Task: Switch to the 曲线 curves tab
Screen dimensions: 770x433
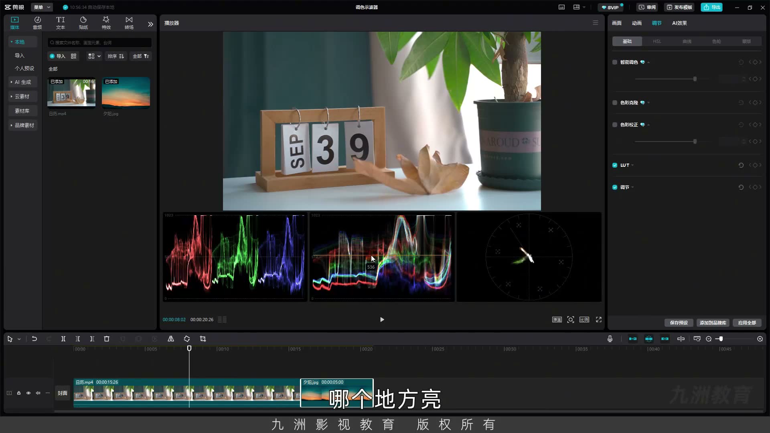Action: click(x=687, y=41)
